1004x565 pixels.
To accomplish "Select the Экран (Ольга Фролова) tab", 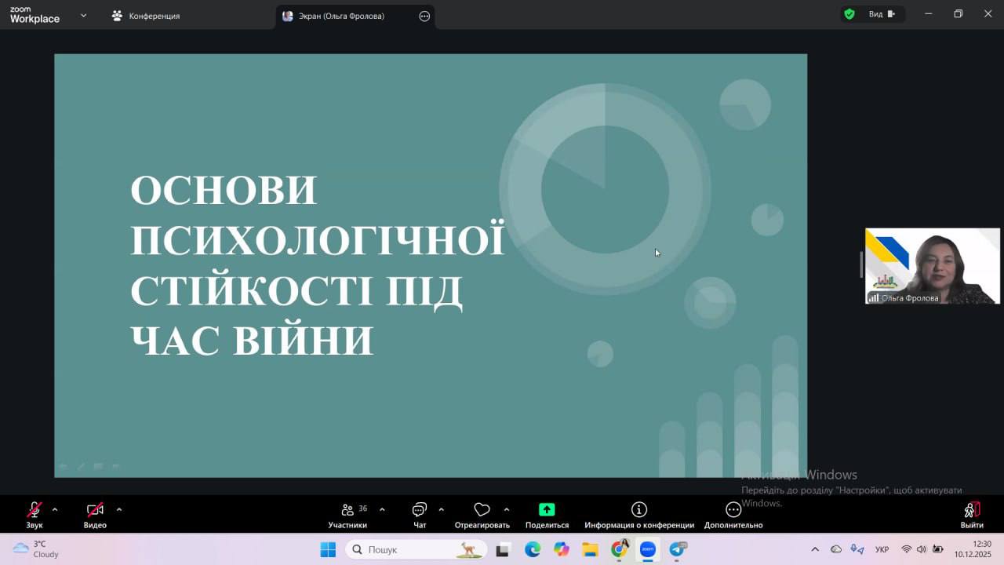I will pos(341,16).
